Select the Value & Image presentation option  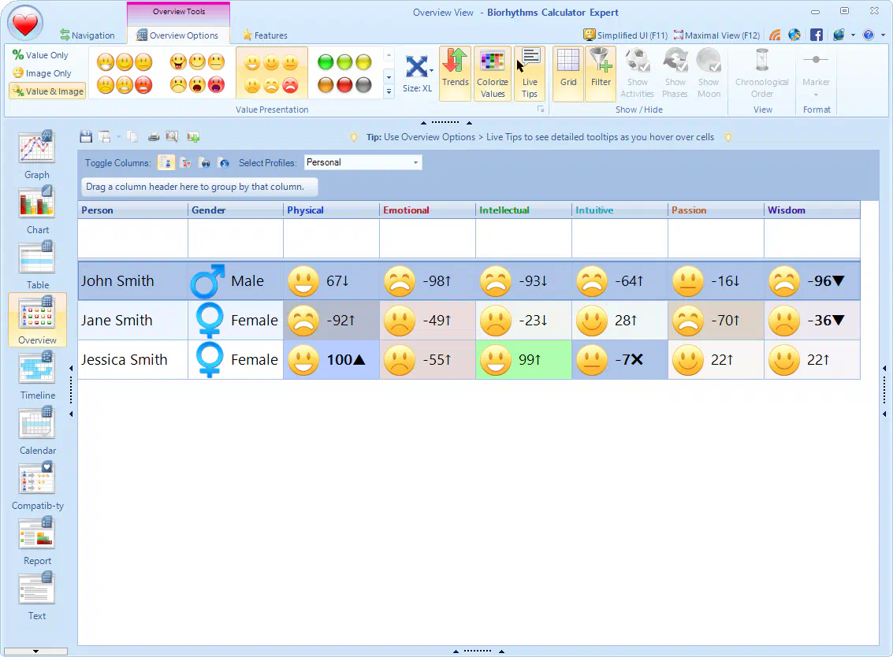click(48, 91)
